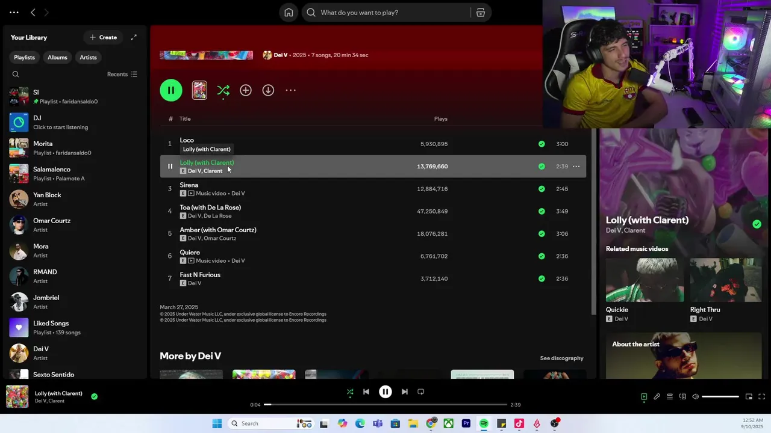The height and width of the screenshot is (433, 771).
Task: Open Right Thru related music video thumbnail
Action: point(726,280)
